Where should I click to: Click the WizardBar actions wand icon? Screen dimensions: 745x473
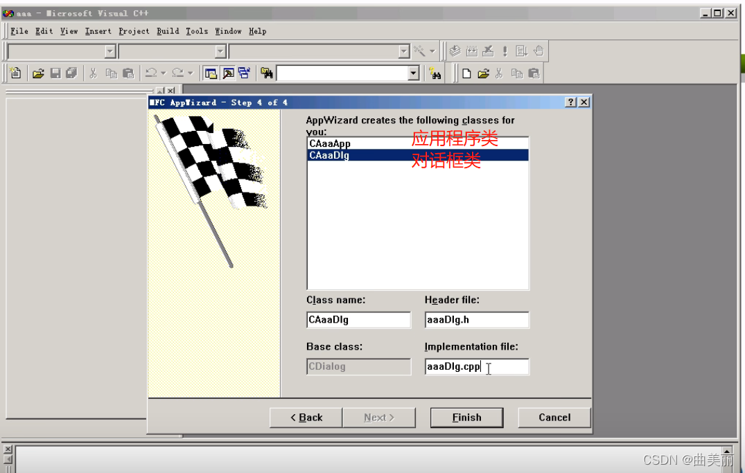pyautogui.click(x=419, y=51)
